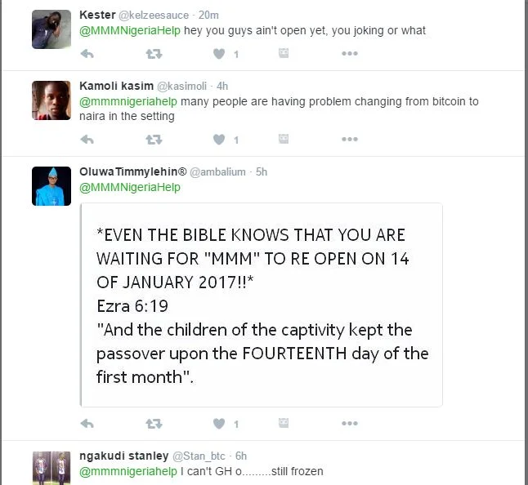The width and height of the screenshot is (528, 485).
Task: Open ngakudi stanley's avatar thumbnail
Action: pyautogui.click(x=51, y=468)
